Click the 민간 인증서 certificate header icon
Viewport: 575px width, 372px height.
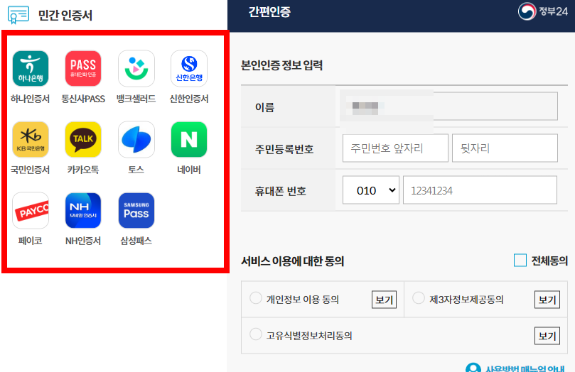click(18, 15)
